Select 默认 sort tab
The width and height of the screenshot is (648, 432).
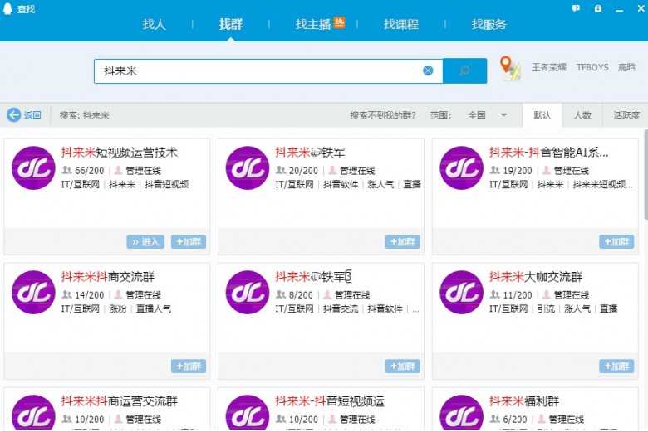542,115
